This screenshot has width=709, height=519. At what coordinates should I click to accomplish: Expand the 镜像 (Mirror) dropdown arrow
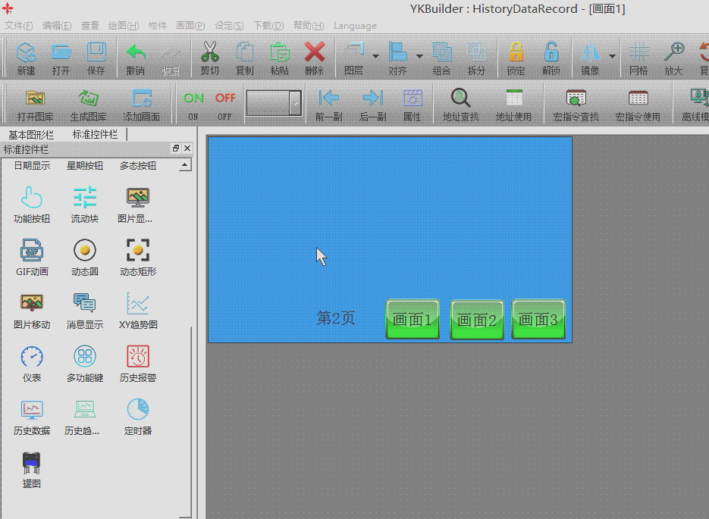[x=612, y=56]
